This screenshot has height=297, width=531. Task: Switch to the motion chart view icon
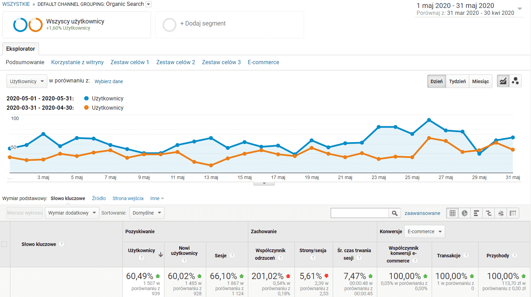515,81
